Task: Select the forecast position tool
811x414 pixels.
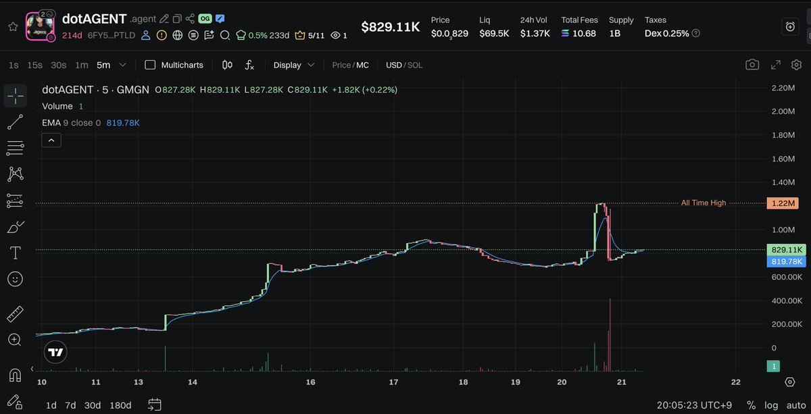Action: click(15, 201)
